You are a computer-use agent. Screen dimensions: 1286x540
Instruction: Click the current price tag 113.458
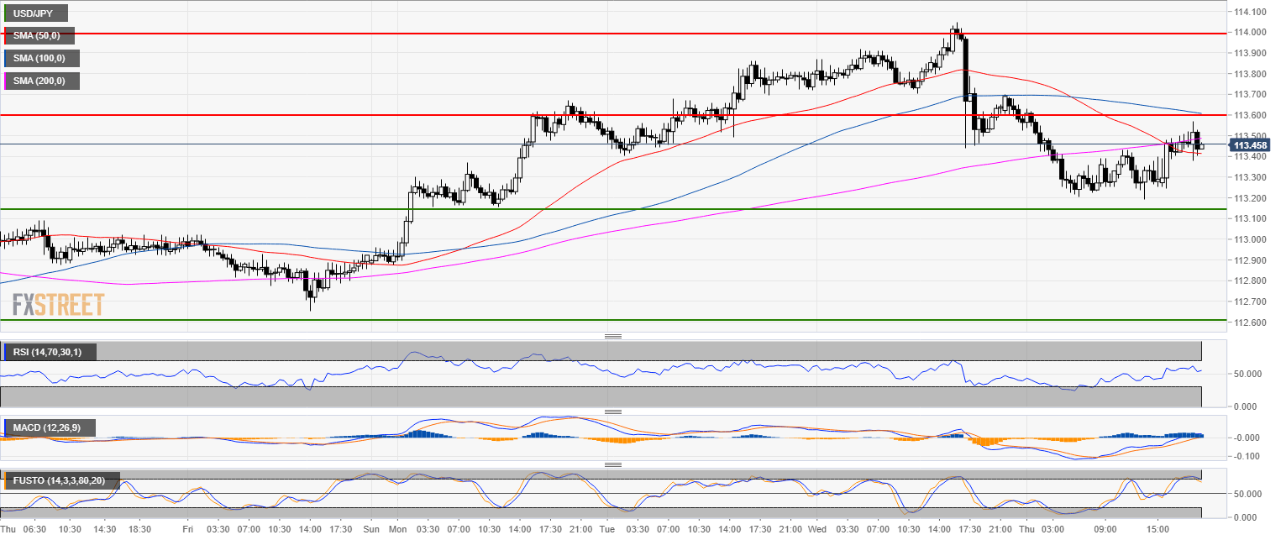click(x=1251, y=145)
